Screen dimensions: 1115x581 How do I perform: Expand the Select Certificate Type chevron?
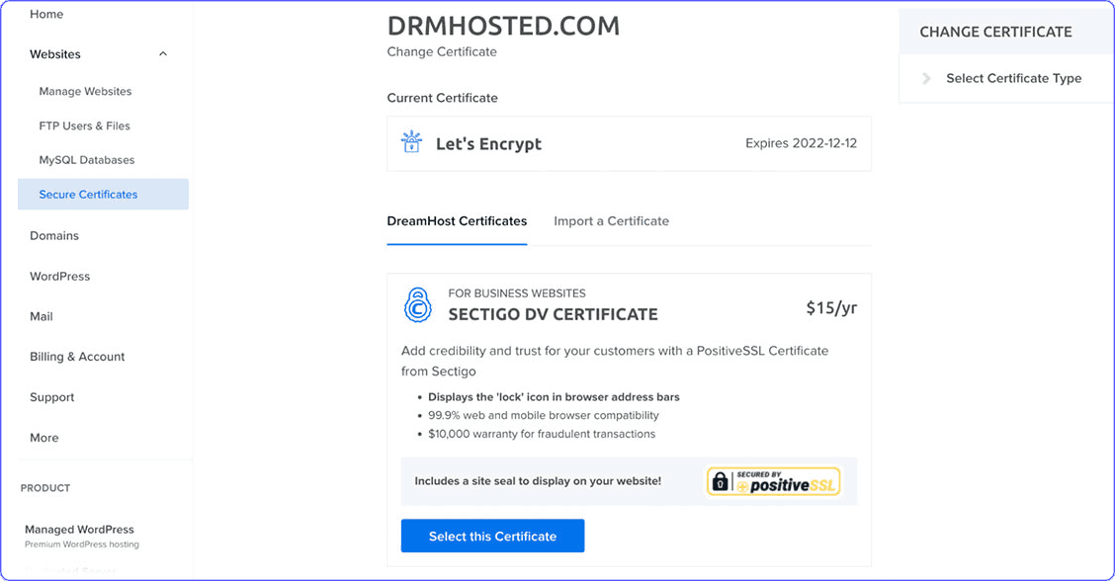click(926, 78)
